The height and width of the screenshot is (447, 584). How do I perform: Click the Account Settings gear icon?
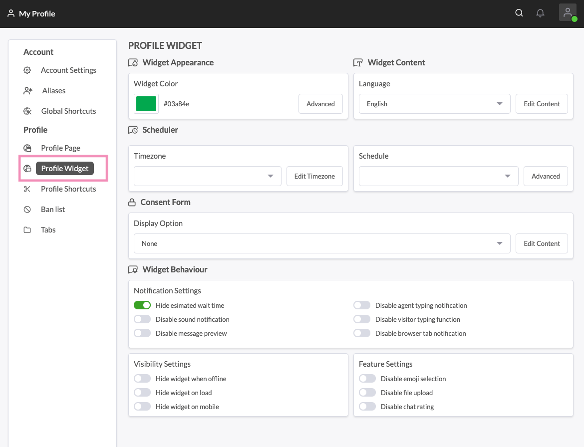point(27,70)
